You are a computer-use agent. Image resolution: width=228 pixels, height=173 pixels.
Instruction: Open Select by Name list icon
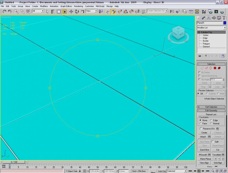(x=53, y=11)
